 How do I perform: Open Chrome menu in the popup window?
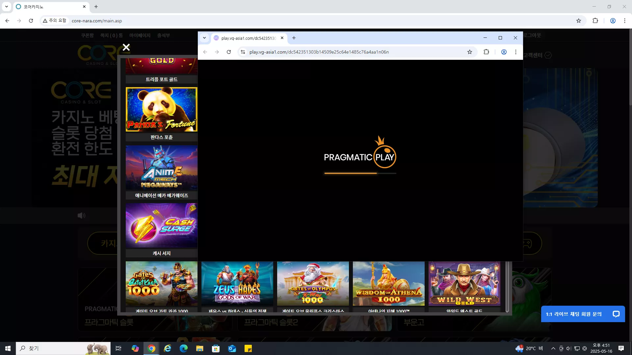[x=516, y=52]
